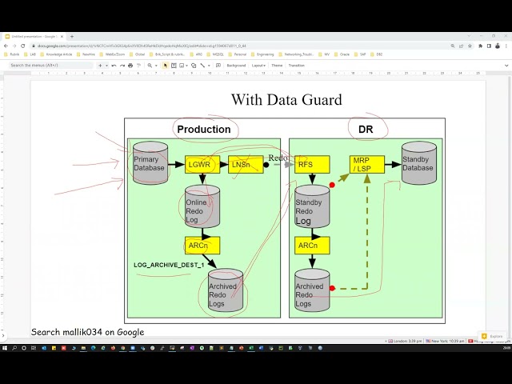Go back in browser

[x=6, y=46]
